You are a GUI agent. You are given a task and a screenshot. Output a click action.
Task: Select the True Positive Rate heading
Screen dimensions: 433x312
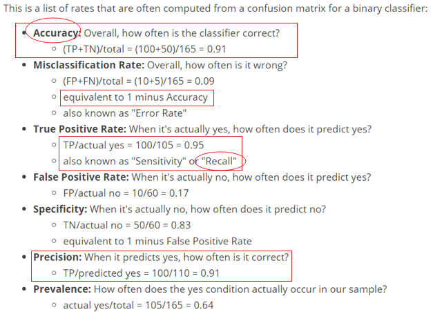pyautogui.click(x=79, y=129)
